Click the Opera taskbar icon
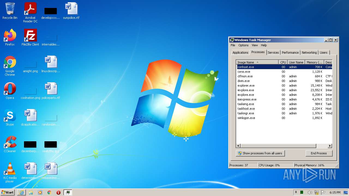The width and height of the screenshot is (349, 196). click(x=58, y=192)
